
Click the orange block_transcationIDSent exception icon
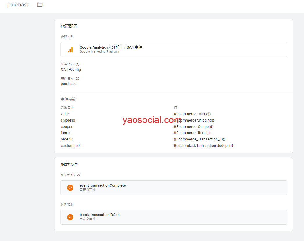[x=70, y=217]
